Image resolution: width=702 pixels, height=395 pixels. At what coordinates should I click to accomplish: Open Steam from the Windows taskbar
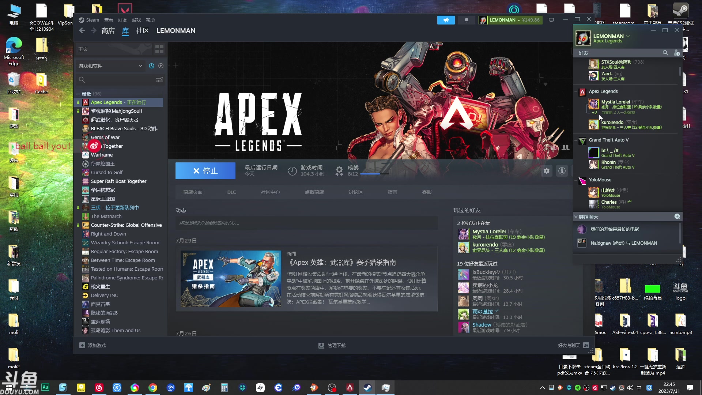coord(367,388)
